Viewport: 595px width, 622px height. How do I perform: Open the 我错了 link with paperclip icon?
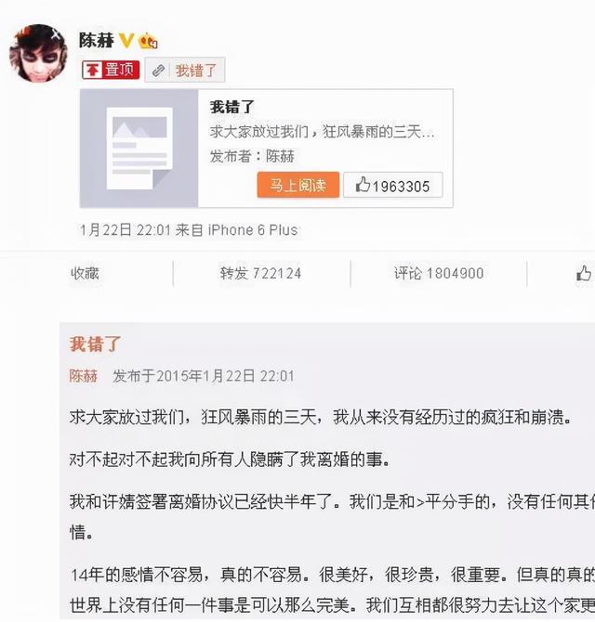pos(185,71)
